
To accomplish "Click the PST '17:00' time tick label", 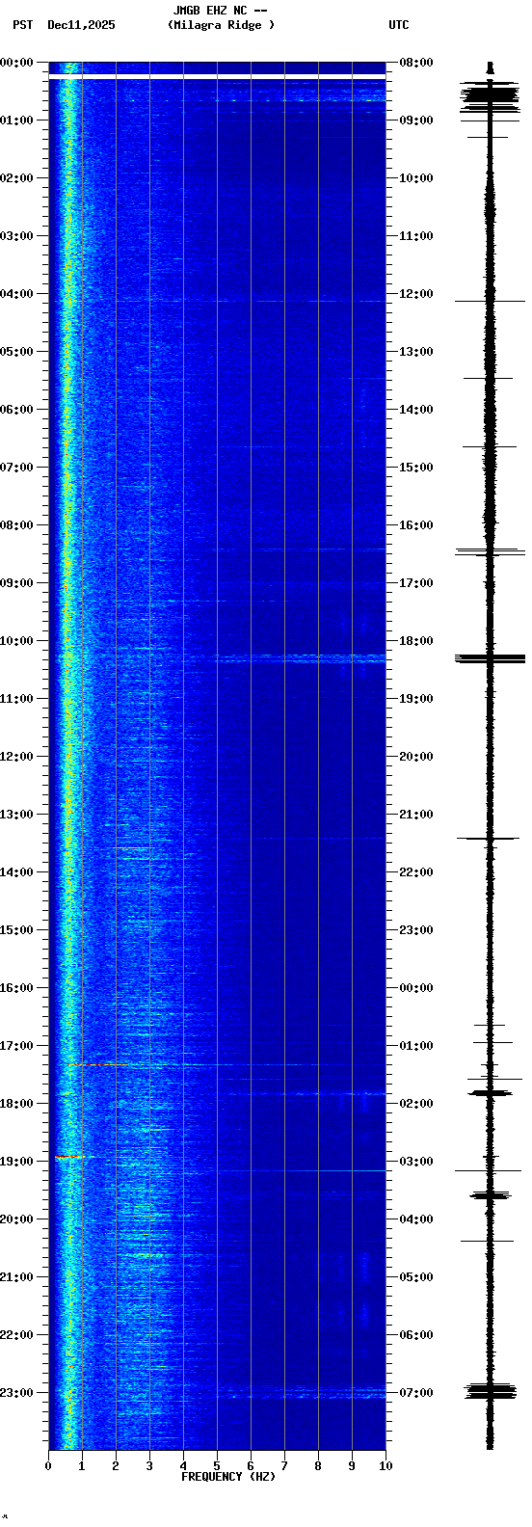I will (16, 1046).
